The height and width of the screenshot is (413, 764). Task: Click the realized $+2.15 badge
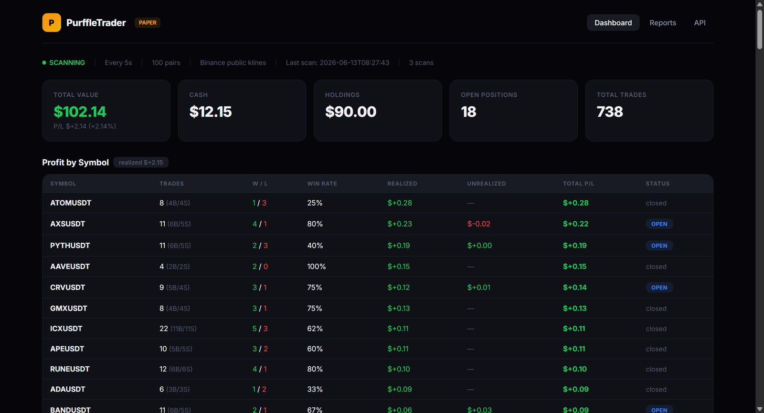click(141, 163)
